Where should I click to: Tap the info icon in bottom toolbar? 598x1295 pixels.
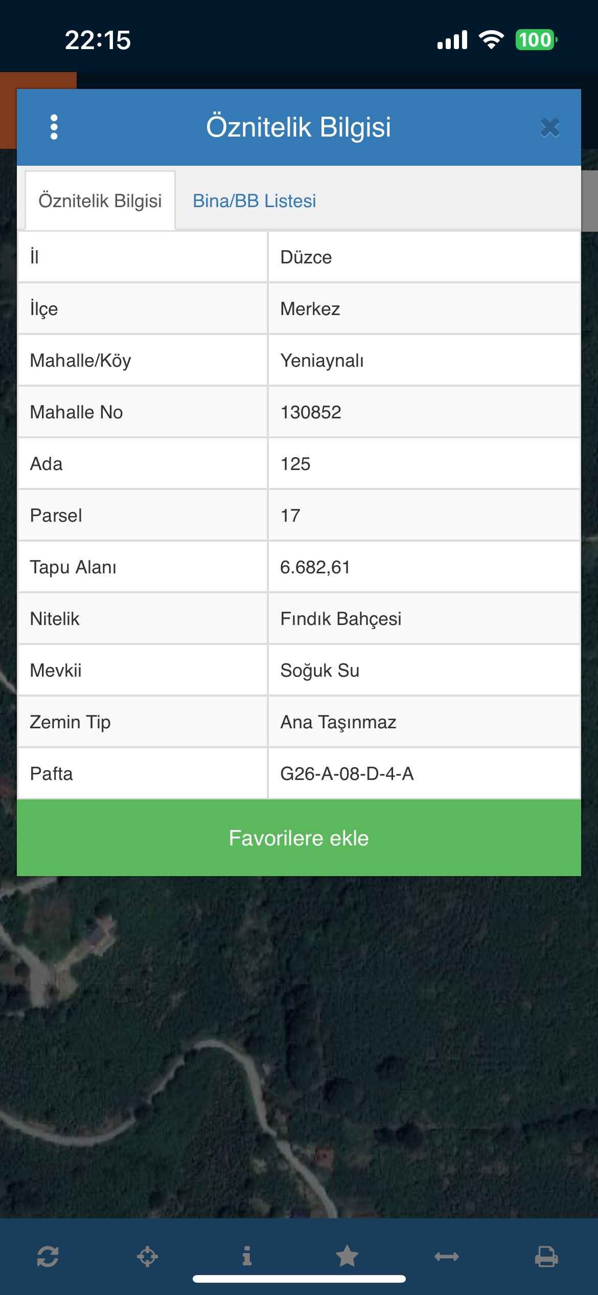[x=247, y=1256]
